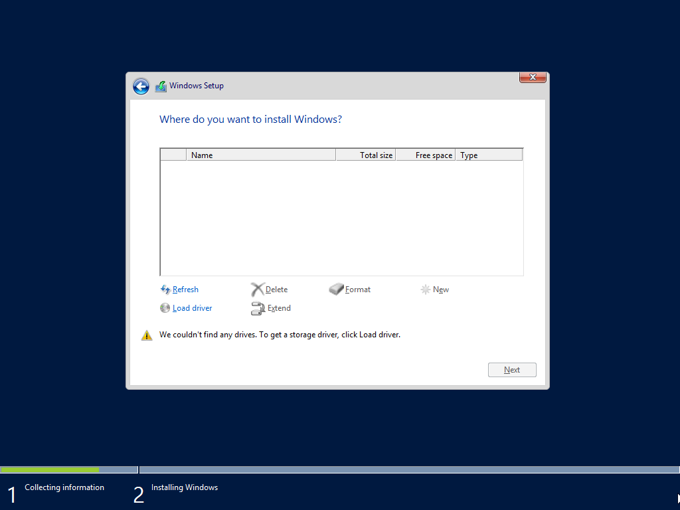
Task: Click the Format text option
Action: pyautogui.click(x=358, y=290)
